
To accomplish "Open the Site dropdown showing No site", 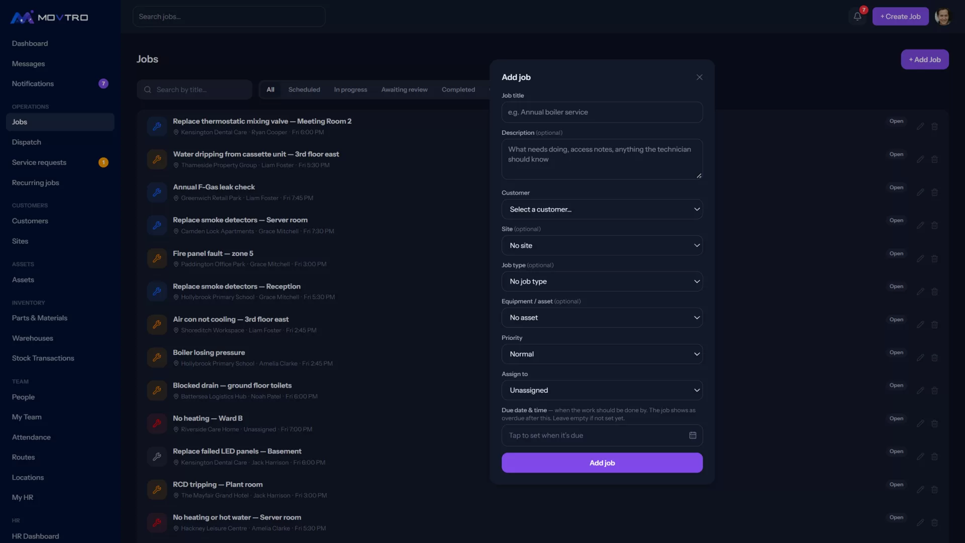I will [x=602, y=245].
